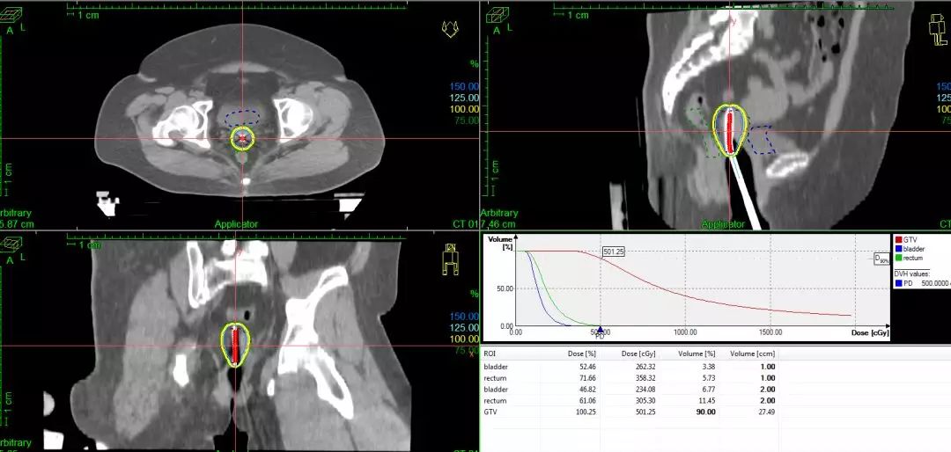Image resolution: width=951 pixels, height=452 pixels.
Task: Select the 125.00 isodose label in coronal view
Action: pyautogui.click(x=464, y=328)
